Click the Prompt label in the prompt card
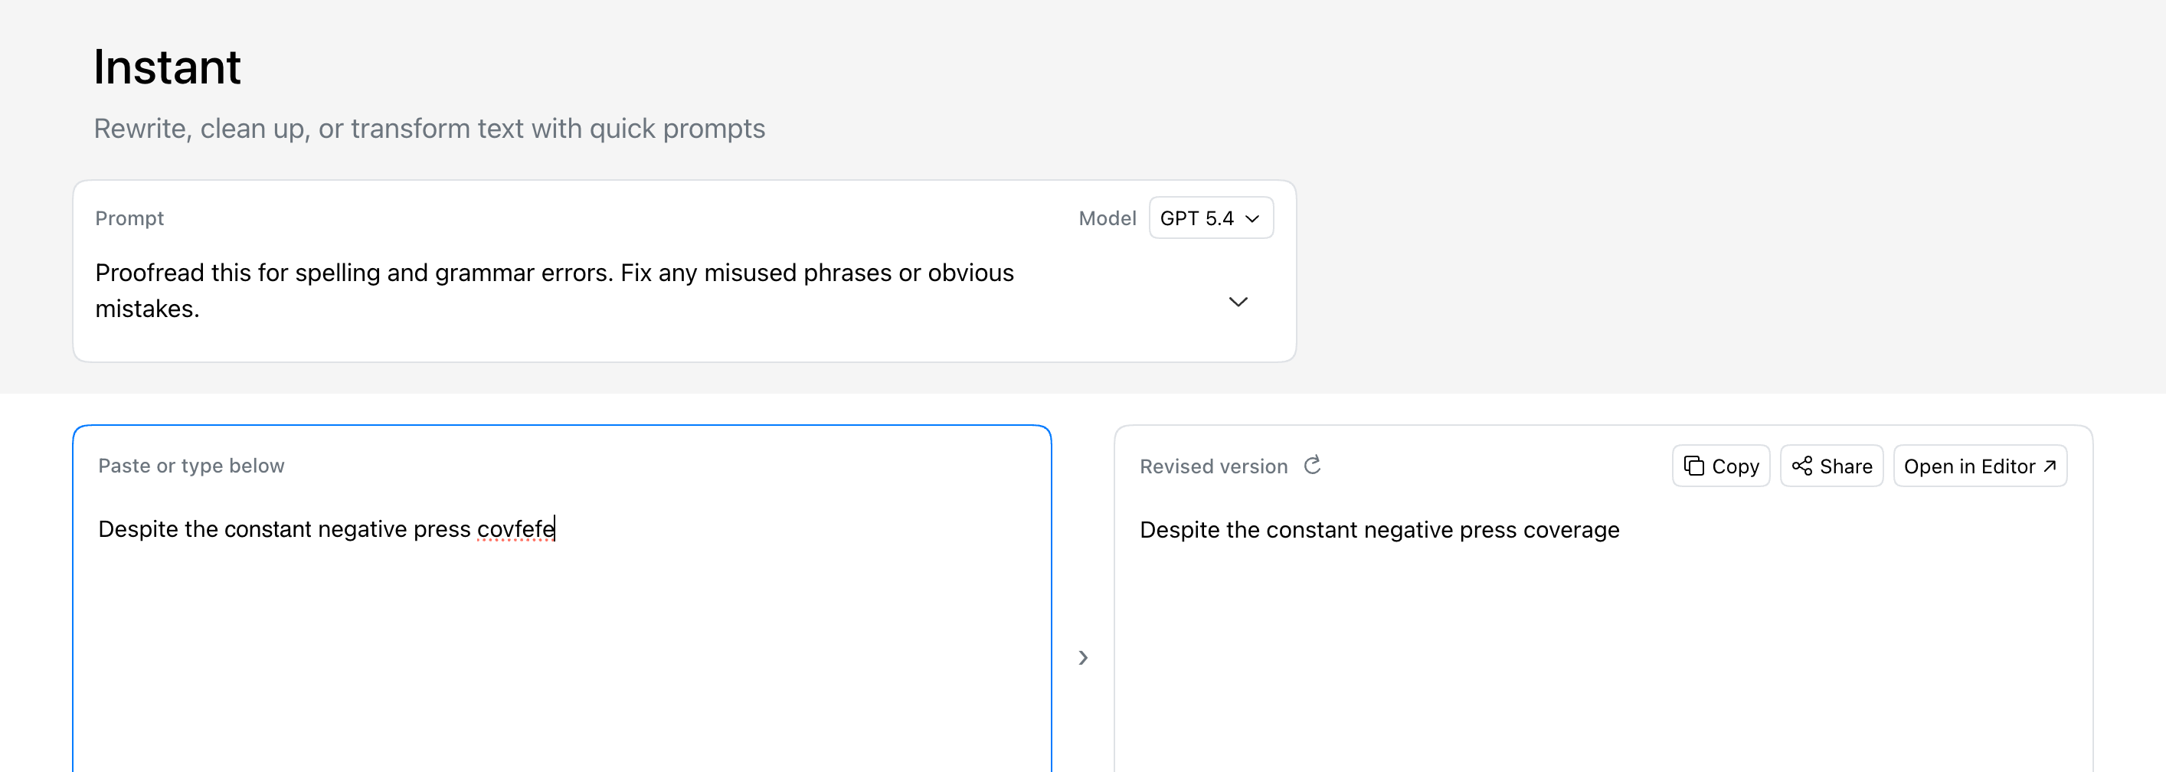The height and width of the screenshot is (772, 2166). 129,218
